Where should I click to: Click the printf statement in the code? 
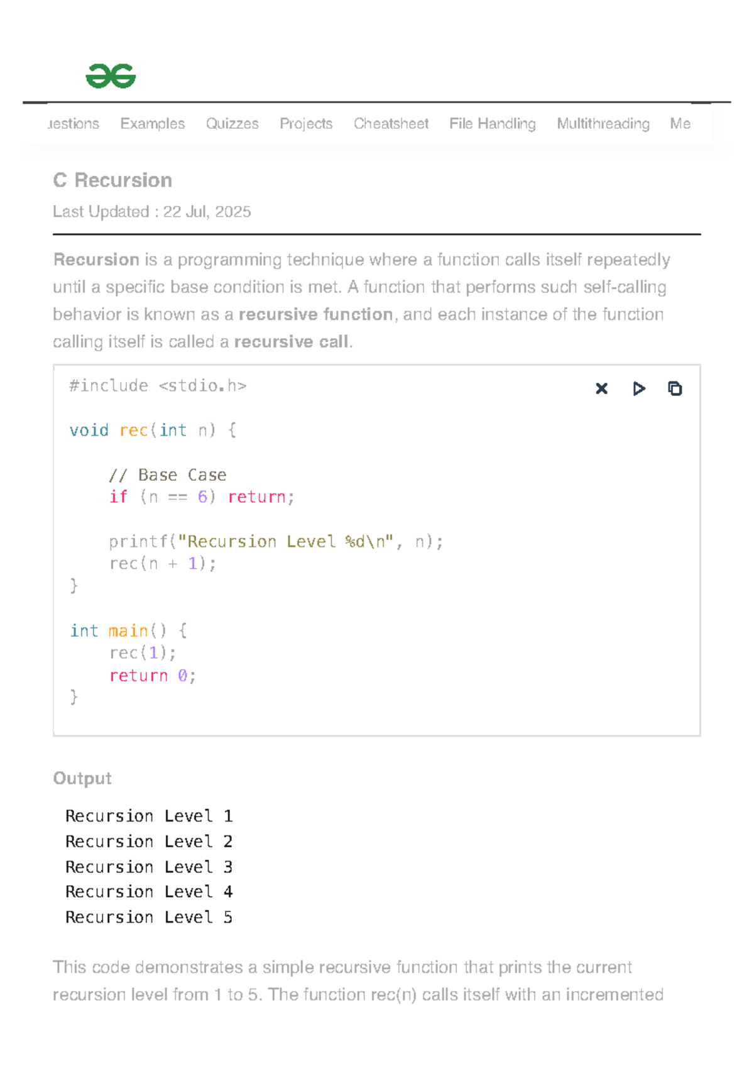276,541
